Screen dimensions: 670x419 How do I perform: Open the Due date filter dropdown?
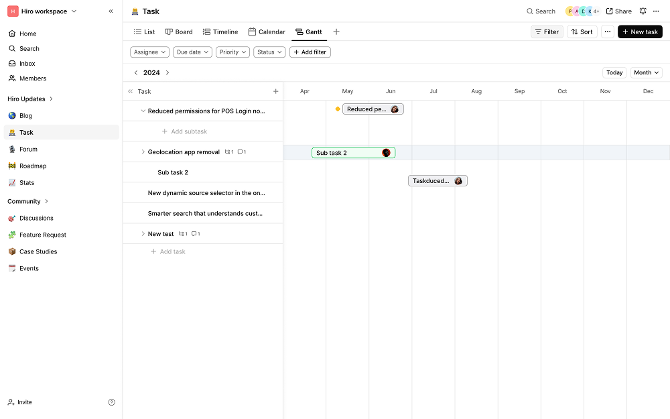[x=192, y=52]
